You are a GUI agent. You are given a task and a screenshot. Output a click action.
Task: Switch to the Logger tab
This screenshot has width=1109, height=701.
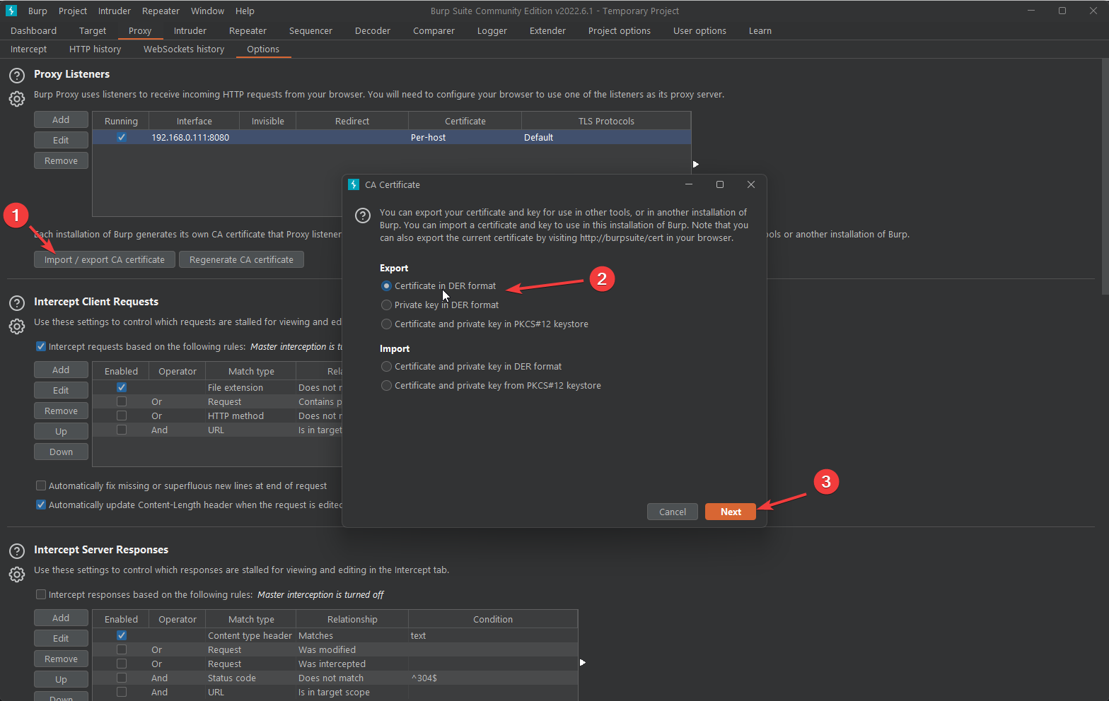(x=492, y=30)
